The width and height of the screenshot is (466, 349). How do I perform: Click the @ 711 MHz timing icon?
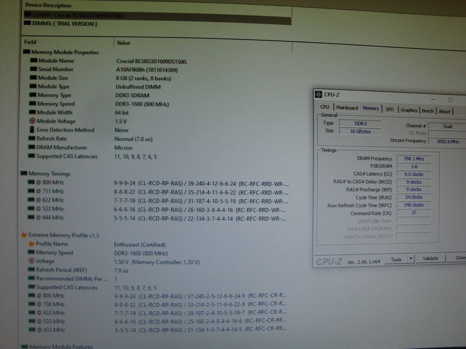[x=31, y=191]
